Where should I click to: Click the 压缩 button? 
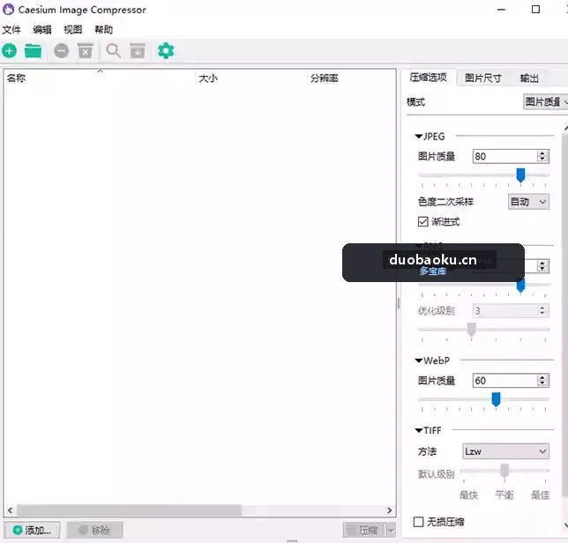tap(365, 531)
